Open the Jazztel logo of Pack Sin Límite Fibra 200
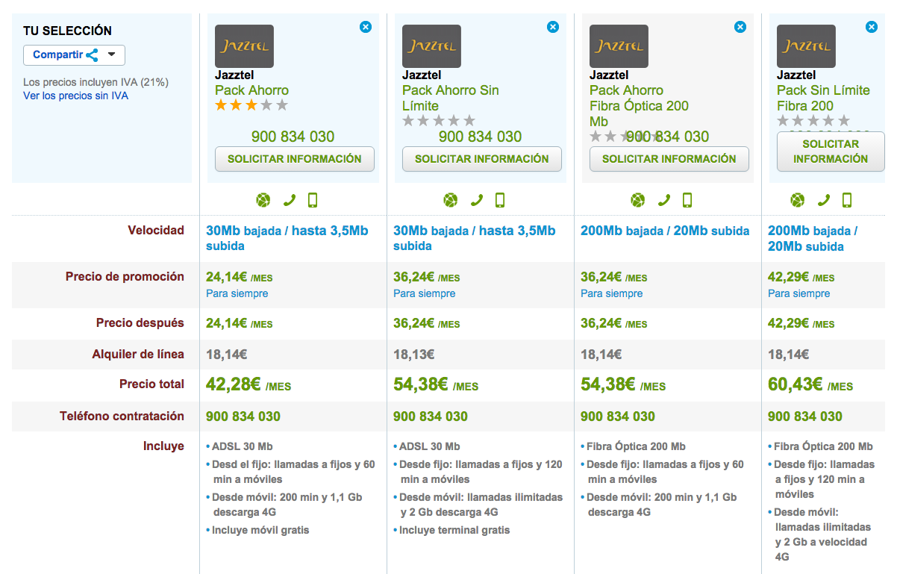The image size is (897, 574). tap(806, 46)
